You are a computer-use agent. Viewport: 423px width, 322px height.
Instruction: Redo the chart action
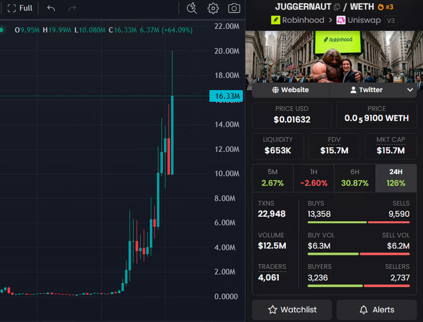pos(72,8)
